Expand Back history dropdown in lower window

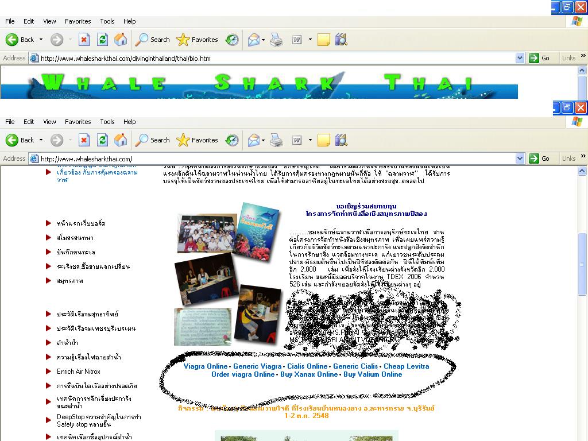pos(41,140)
